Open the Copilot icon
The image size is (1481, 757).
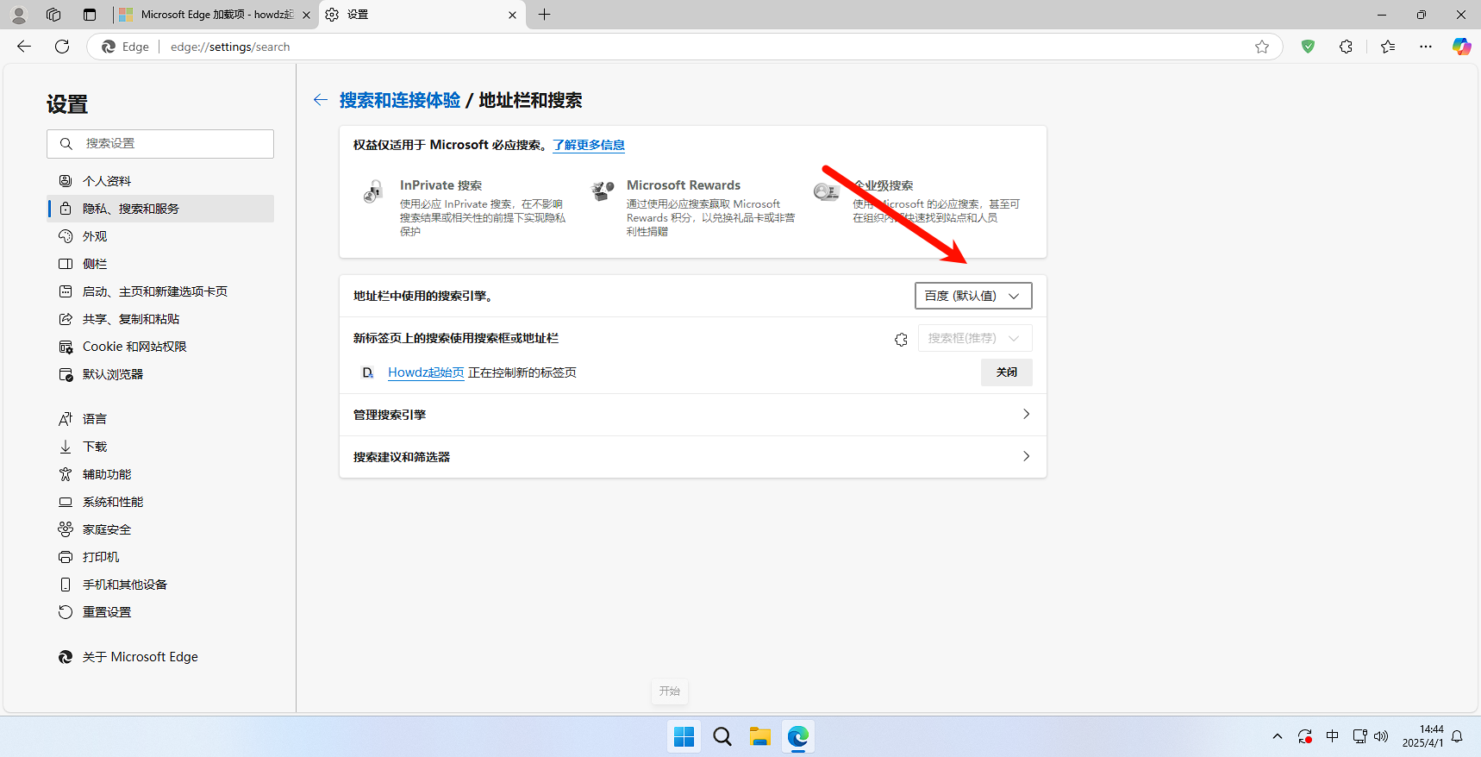(x=1461, y=47)
